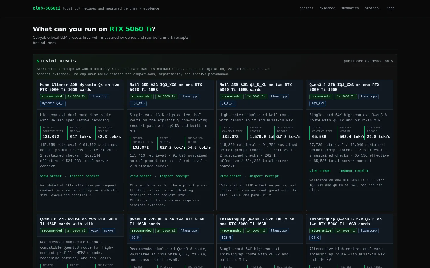Click the ThinkingCap Qwen3.6 27B Q6_K title
Screen dimensions: 430x268
[x=345, y=222]
